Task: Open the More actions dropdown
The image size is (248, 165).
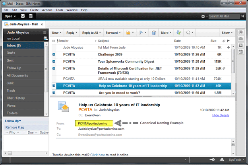Action: [x=166, y=33]
